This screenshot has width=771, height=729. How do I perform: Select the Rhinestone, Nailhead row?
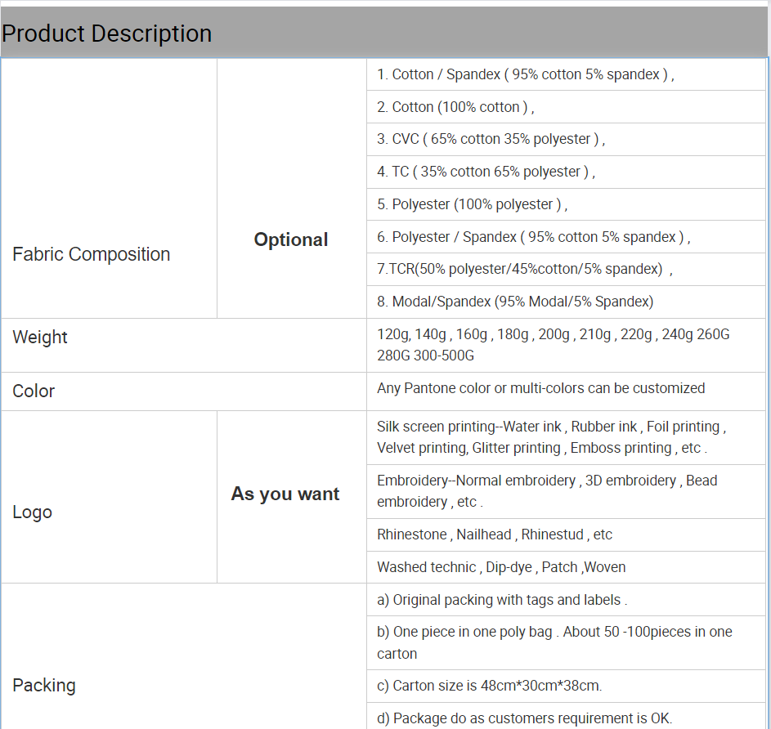click(x=495, y=534)
